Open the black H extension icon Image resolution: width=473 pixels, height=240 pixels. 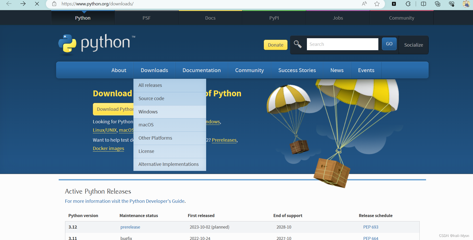click(x=394, y=4)
